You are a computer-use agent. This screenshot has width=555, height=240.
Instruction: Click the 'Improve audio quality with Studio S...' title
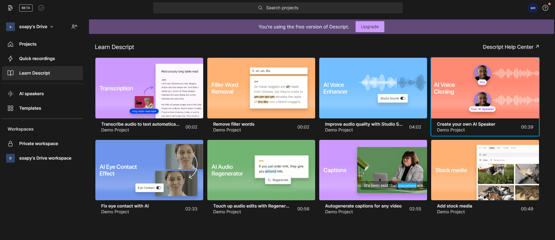pos(364,124)
